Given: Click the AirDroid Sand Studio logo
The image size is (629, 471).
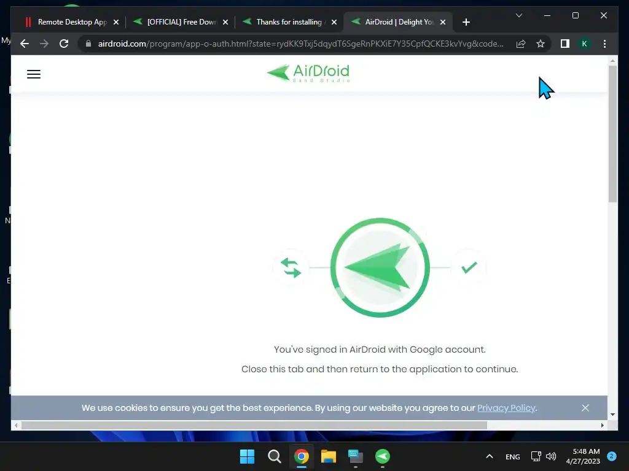Looking at the screenshot, I should coord(308,74).
